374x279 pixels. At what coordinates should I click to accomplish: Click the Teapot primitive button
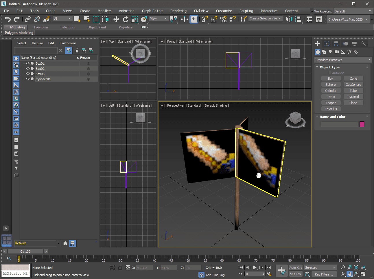point(331,103)
